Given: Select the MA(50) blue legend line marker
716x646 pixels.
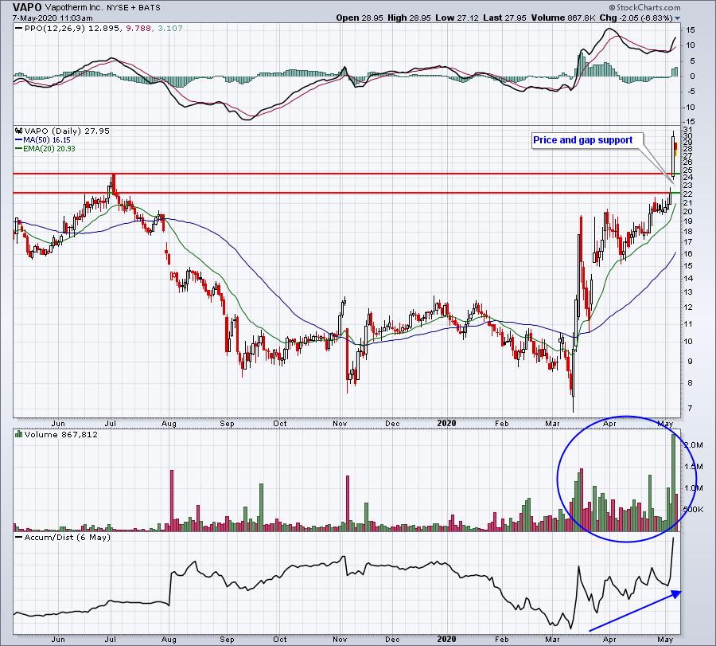Looking at the screenshot, I should coord(19,140).
